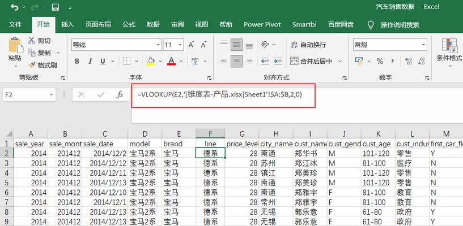Apply yellow fill color bucket
This screenshot has height=226, width=463.
tap(151, 61)
